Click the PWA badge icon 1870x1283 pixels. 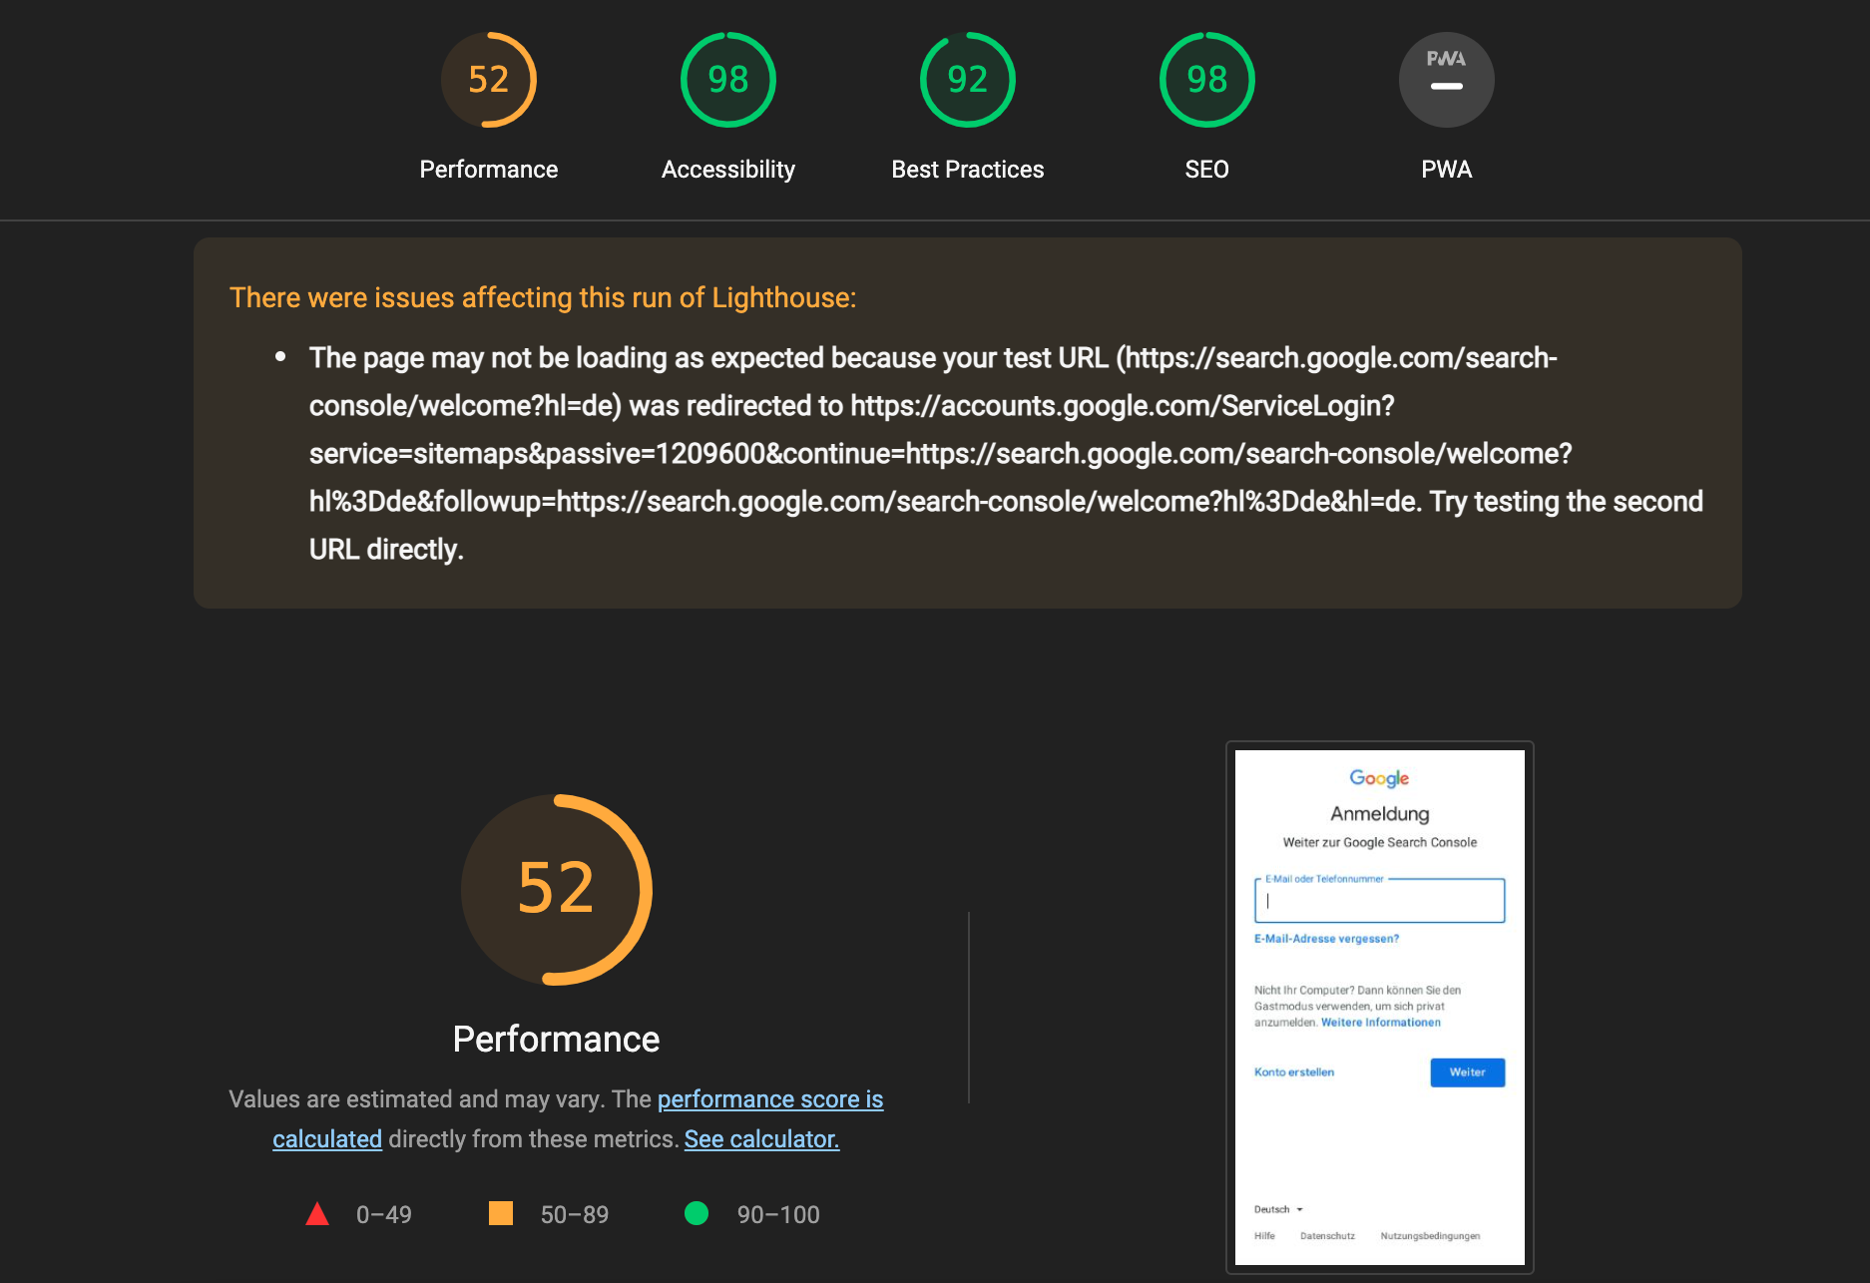click(1446, 80)
